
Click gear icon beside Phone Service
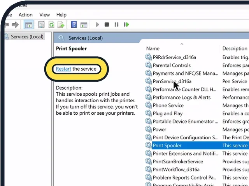point(149,105)
